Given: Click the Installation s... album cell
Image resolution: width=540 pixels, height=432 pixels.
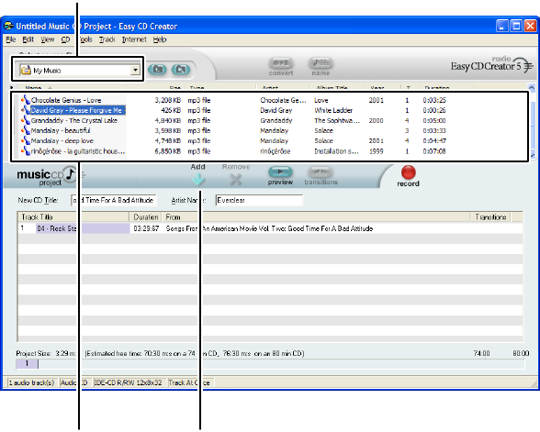Looking at the screenshot, I should pyautogui.click(x=336, y=151).
